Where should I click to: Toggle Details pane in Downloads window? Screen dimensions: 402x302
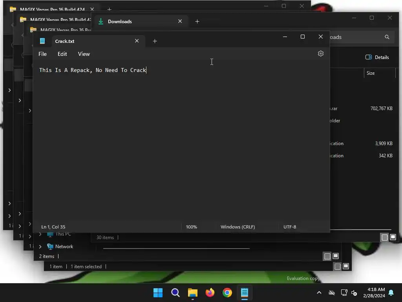pos(377,57)
